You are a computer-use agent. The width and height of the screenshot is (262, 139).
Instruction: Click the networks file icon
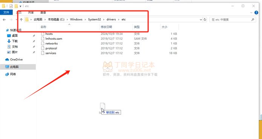43,43
